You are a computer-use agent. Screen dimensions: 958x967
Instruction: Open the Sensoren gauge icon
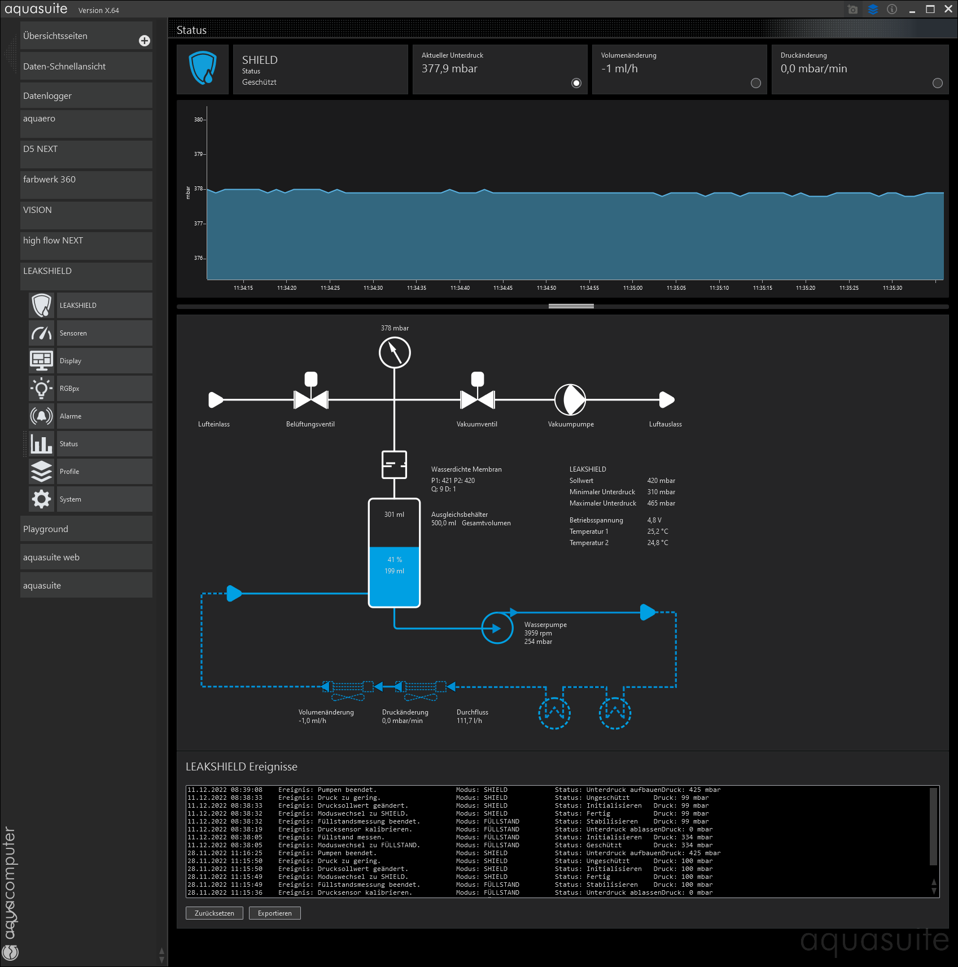pyautogui.click(x=42, y=333)
